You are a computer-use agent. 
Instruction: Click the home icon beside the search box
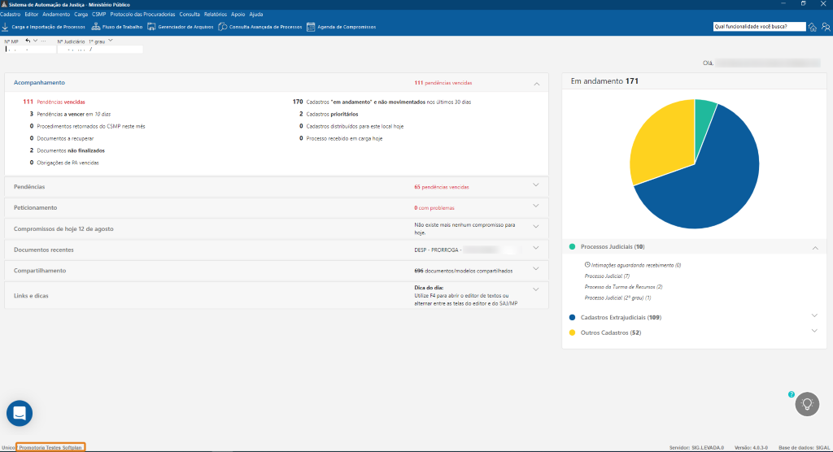click(x=813, y=27)
